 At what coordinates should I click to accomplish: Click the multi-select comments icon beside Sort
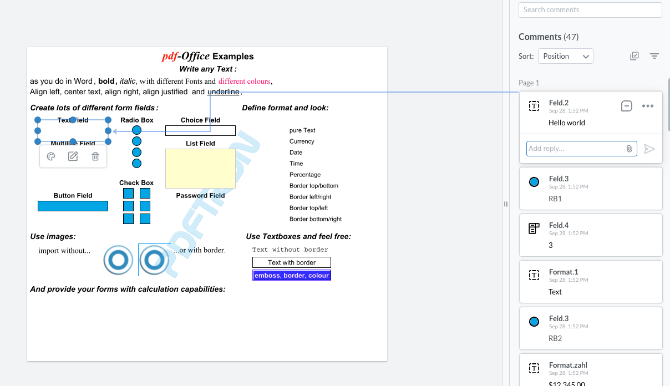click(634, 55)
